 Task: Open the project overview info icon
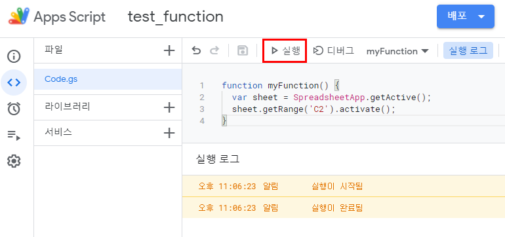[x=14, y=56]
